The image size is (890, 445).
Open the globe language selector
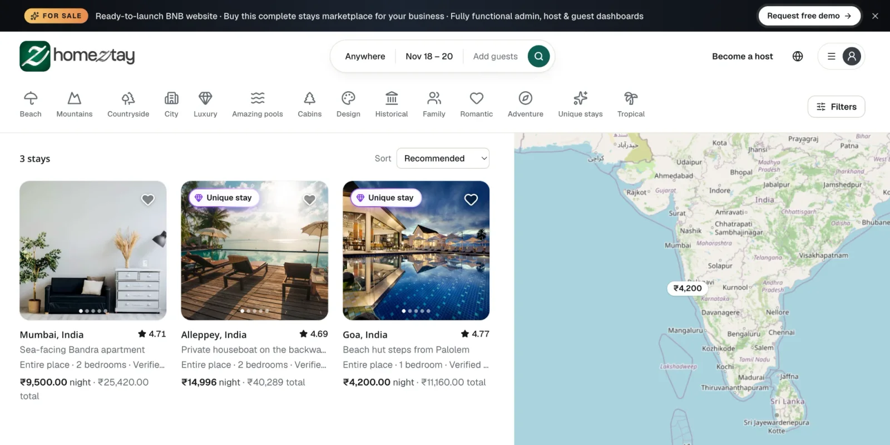(798, 56)
